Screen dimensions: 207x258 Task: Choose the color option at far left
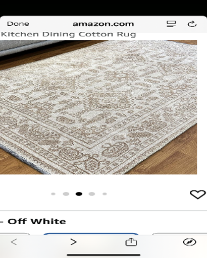tap(15, 234)
